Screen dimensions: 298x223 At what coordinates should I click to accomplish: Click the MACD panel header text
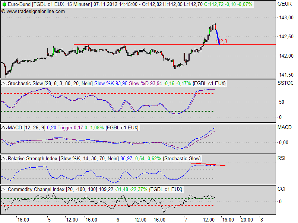(x=12, y=127)
